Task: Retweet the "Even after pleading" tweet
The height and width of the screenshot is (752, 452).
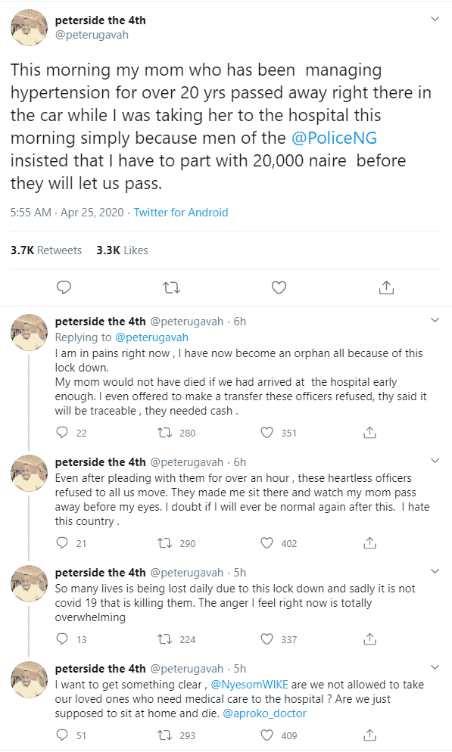Action: [165, 542]
